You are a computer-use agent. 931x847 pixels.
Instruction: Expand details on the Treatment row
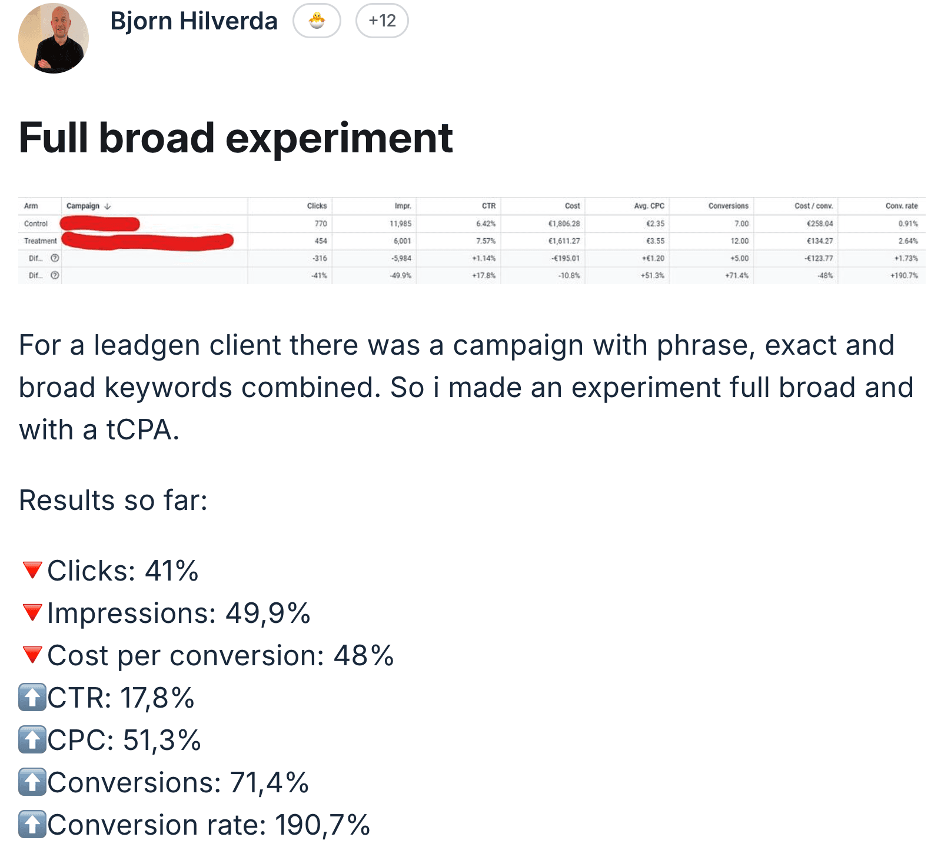pyautogui.click(x=41, y=241)
